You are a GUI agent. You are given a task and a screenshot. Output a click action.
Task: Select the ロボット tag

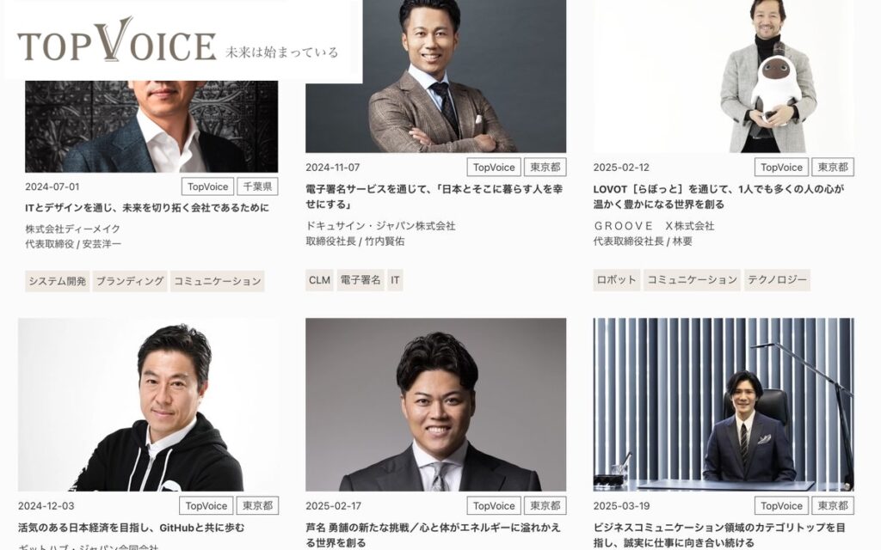click(616, 280)
